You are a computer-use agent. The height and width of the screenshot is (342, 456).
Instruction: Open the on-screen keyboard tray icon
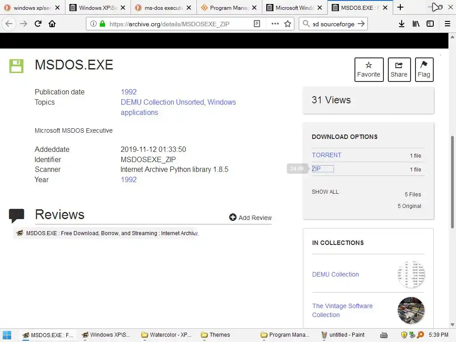tap(384, 335)
